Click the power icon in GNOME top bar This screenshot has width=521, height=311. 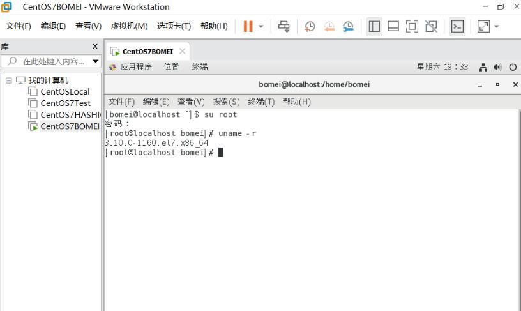point(513,68)
